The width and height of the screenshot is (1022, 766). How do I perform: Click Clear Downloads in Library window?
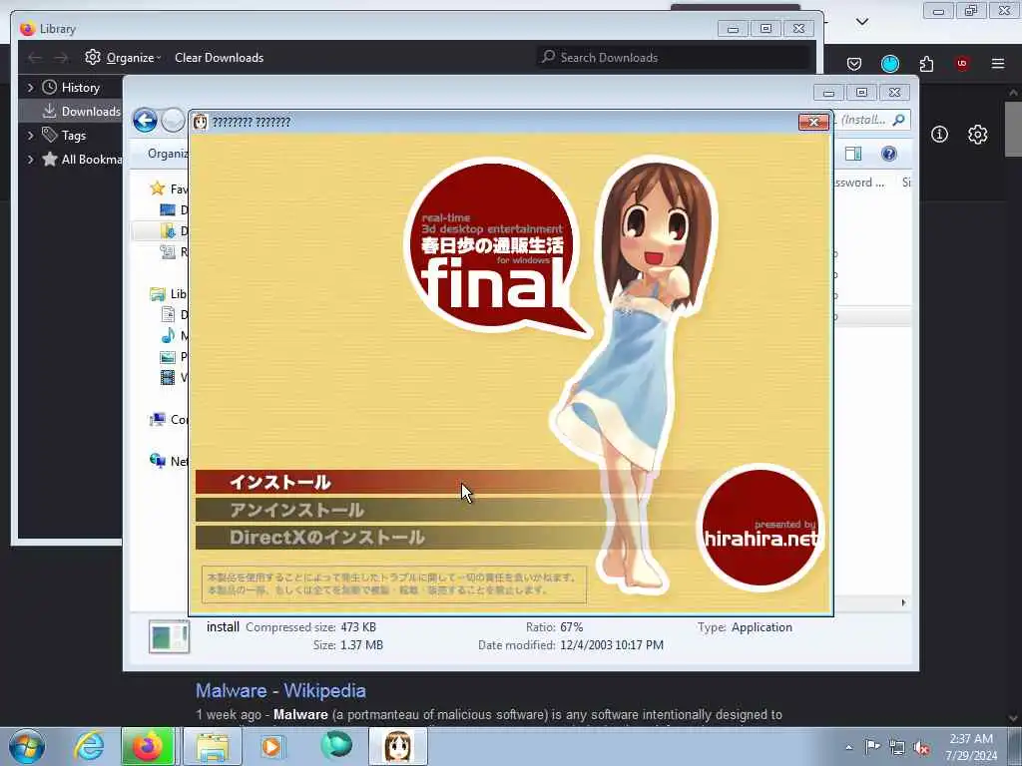(219, 57)
